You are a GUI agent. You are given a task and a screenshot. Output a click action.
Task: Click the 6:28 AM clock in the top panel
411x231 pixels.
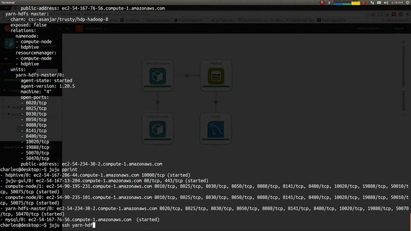[x=397, y=3]
